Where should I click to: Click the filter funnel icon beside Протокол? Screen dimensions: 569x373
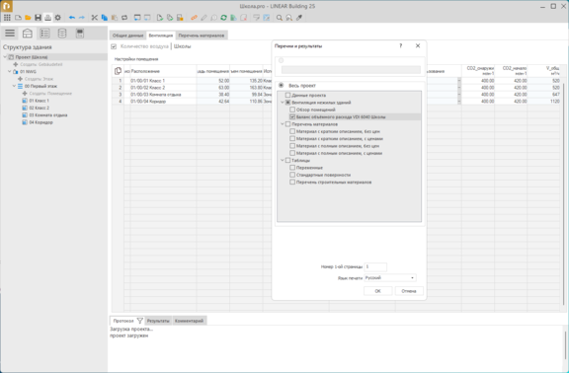(139, 321)
